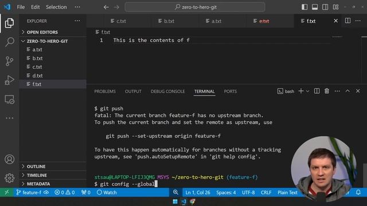This screenshot has height=206, width=367.
Task: Click the zero-to-hero-git command center search box
Action: [x=195, y=7]
